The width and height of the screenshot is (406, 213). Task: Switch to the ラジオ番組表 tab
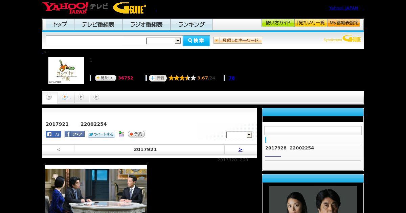[x=146, y=24]
